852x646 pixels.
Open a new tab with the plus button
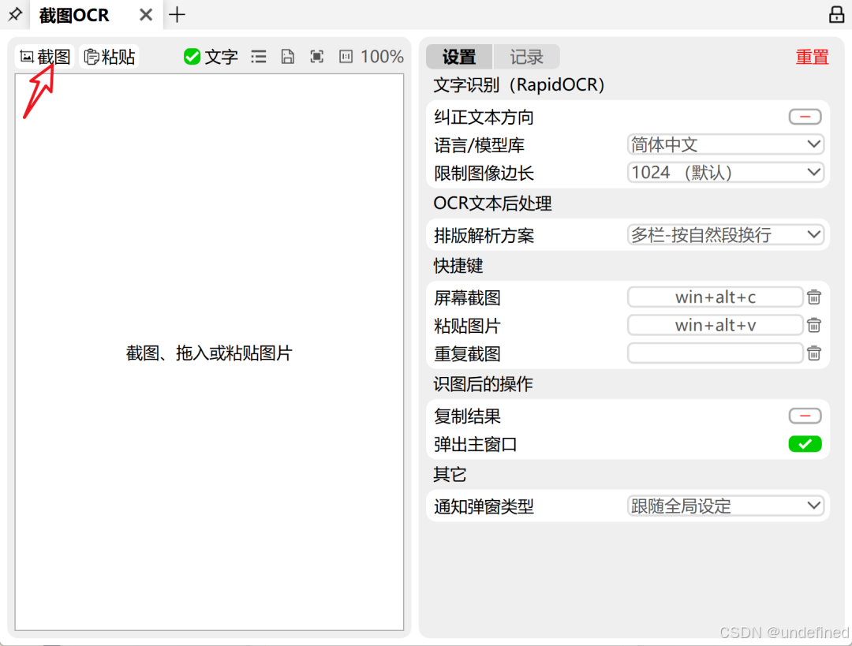(177, 14)
